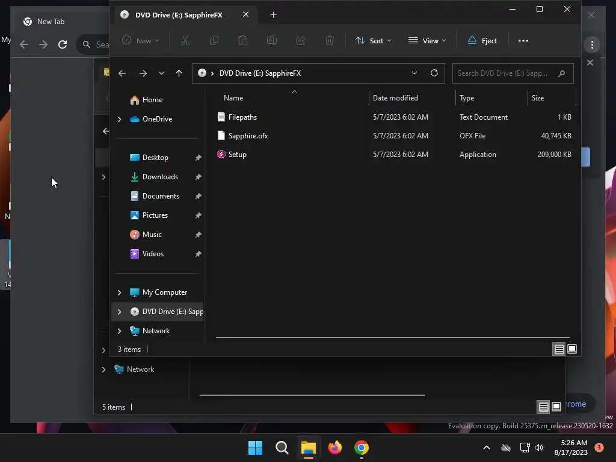This screenshot has width=616, height=462.
Task: Switch background Explorer window to details view
Action: (x=543, y=407)
